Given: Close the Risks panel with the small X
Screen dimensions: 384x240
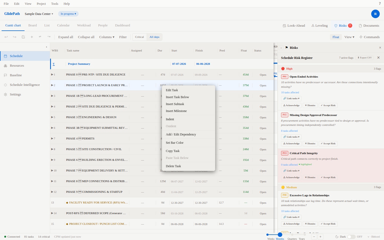Looking at the screenshot, I should point(380,48).
